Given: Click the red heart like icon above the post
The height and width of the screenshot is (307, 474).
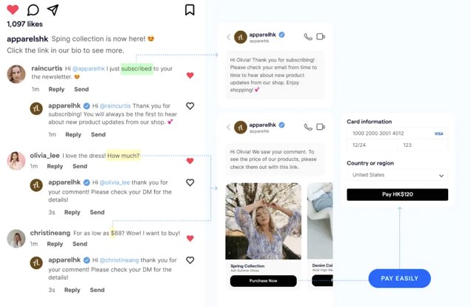Looking at the screenshot, I should (13, 10).
